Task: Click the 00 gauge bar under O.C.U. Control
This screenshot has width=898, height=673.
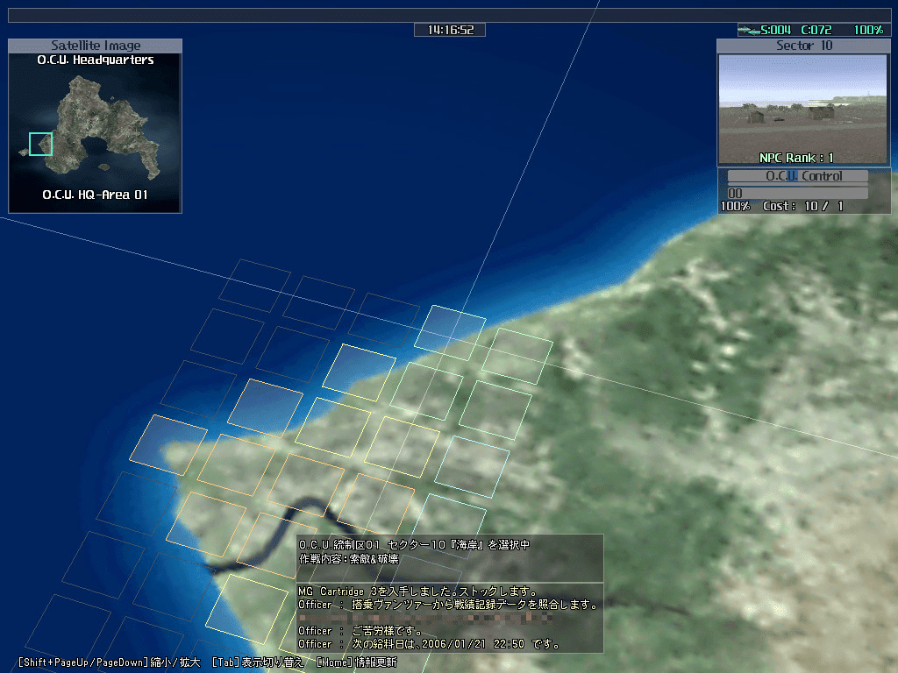Action: pyautogui.click(x=798, y=193)
